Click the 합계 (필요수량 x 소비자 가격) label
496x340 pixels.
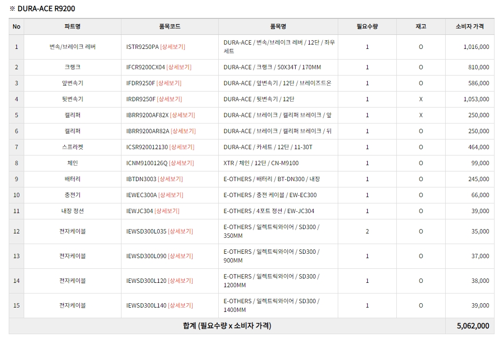point(227,326)
